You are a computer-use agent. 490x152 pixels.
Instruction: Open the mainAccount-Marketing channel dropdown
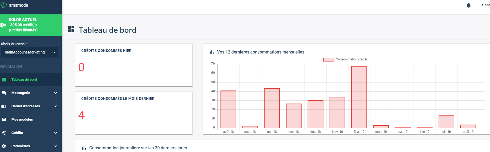[x=29, y=52]
